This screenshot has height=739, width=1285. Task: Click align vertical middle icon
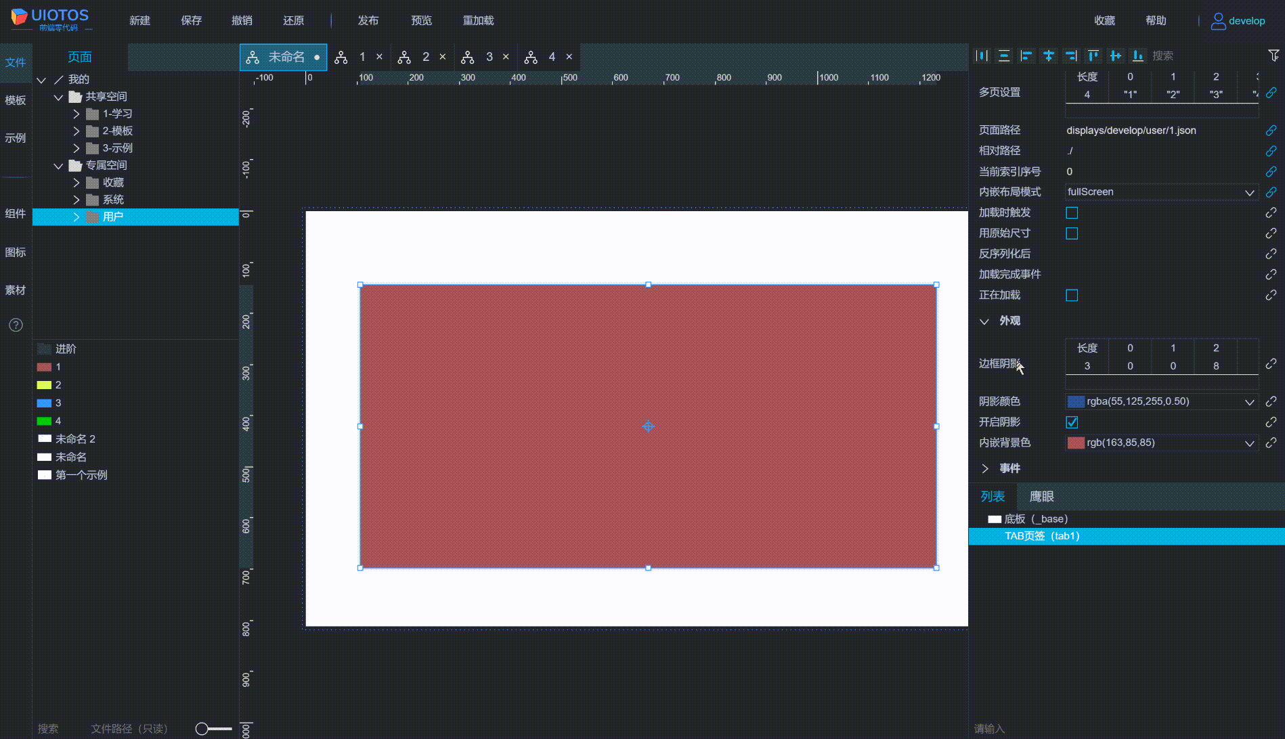click(1116, 55)
